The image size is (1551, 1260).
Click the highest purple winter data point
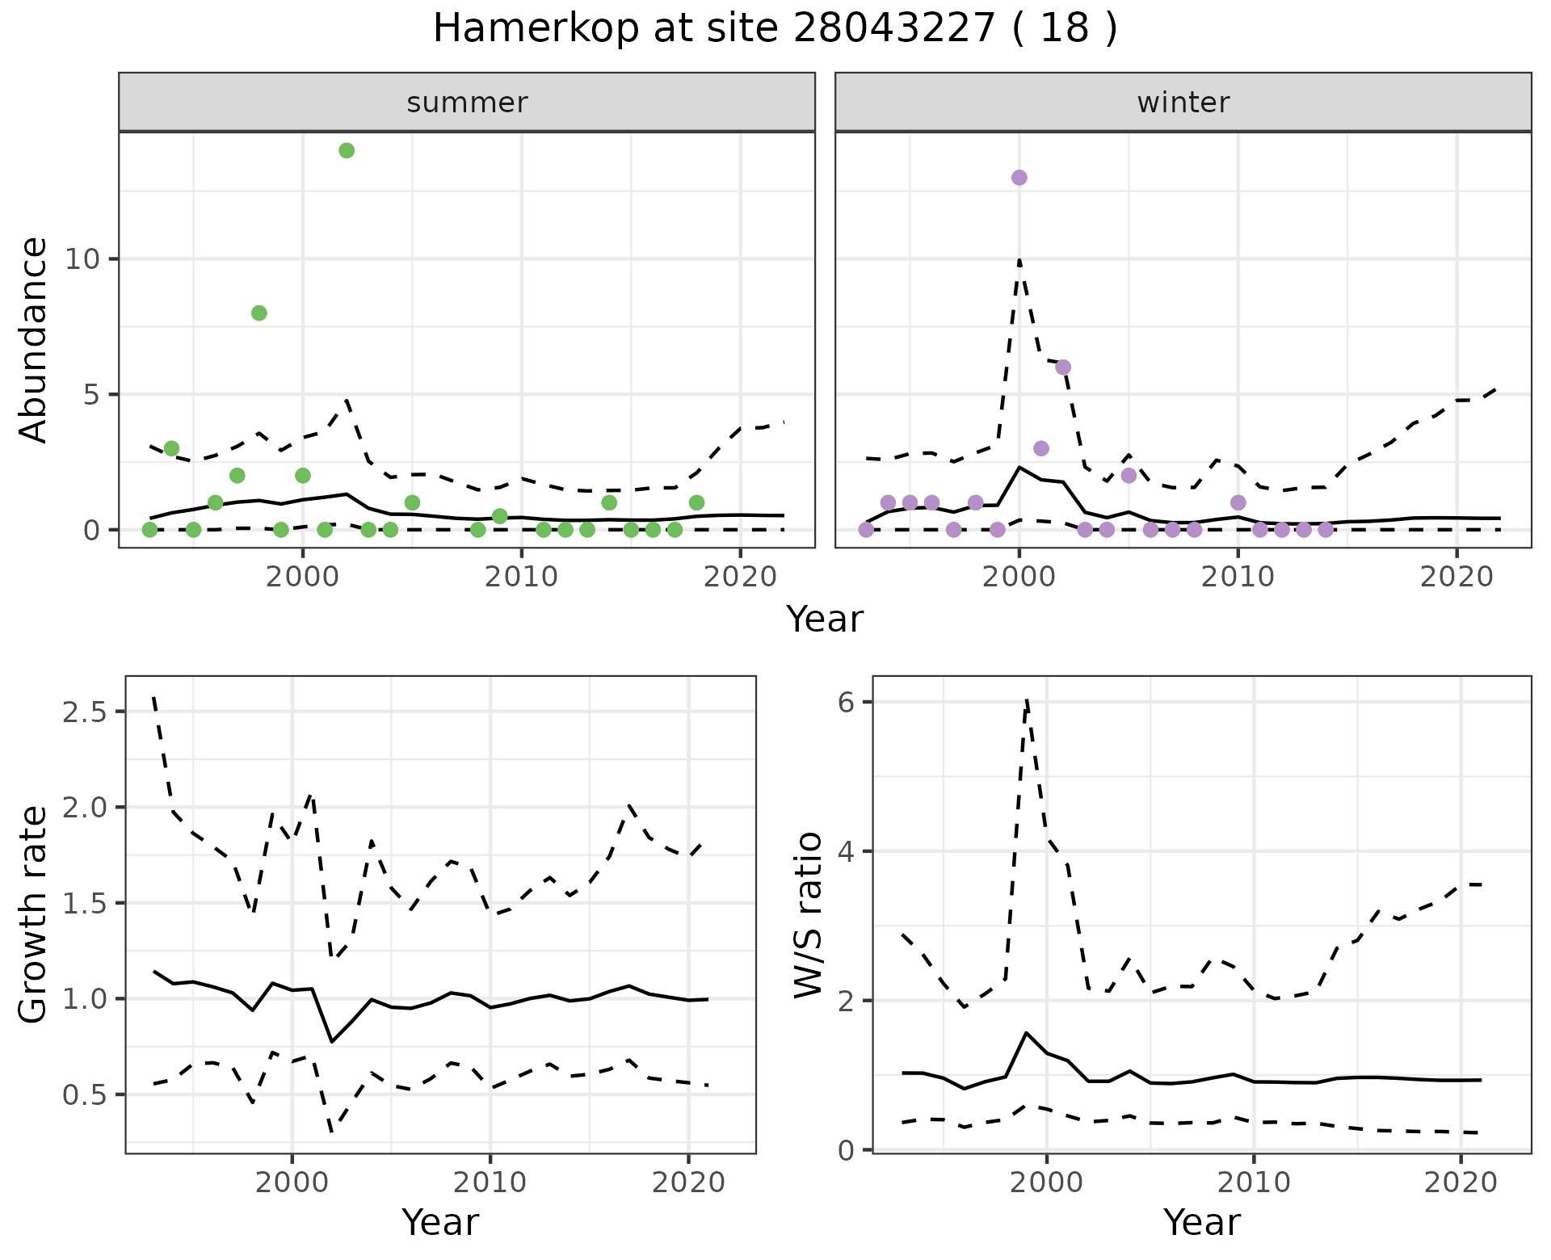[x=1019, y=178]
